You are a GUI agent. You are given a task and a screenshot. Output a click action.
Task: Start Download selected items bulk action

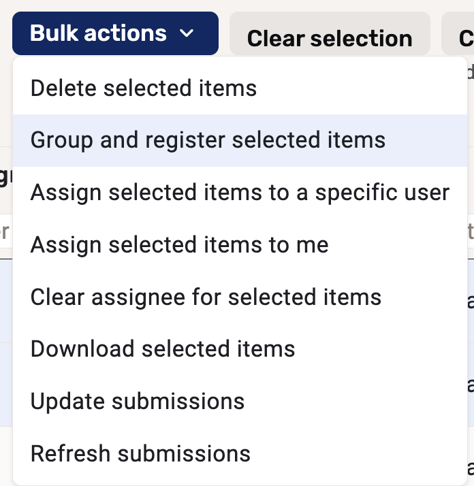(163, 349)
